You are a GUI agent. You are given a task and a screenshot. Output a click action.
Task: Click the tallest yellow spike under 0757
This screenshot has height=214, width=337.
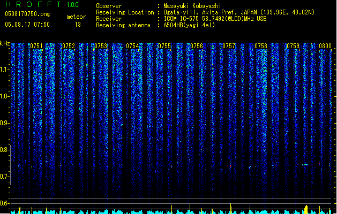(230, 208)
